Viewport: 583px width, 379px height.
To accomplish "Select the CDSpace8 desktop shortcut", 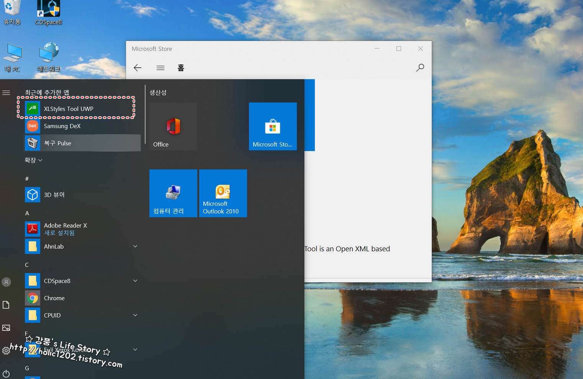I will (x=49, y=13).
